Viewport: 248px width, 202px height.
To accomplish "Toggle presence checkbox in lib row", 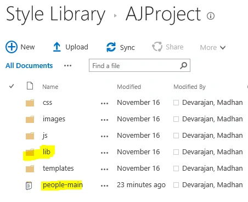I will click(176, 152).
